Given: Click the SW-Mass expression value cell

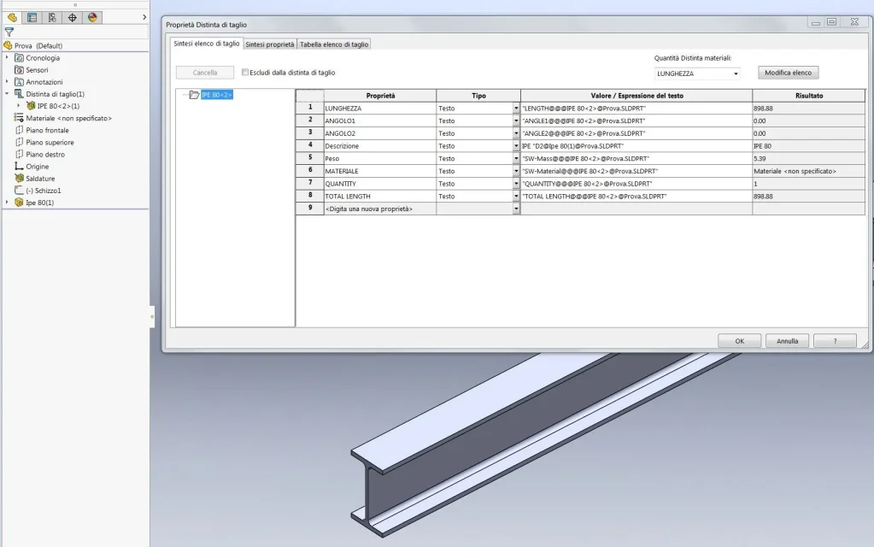Looking at the screenshot, I should click(x=636, y=158).
